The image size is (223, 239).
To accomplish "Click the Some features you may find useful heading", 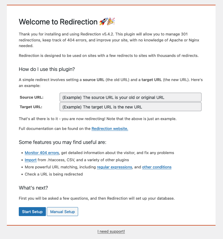I will coord(63,142).
